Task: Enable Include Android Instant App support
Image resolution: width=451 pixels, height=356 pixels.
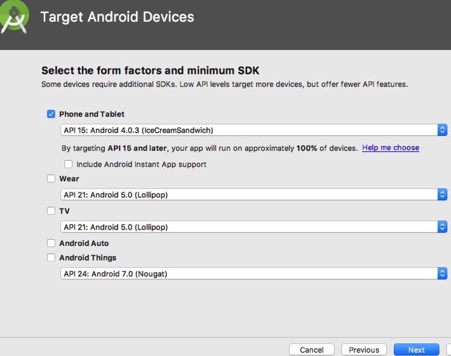Action: tap(68, 164)
